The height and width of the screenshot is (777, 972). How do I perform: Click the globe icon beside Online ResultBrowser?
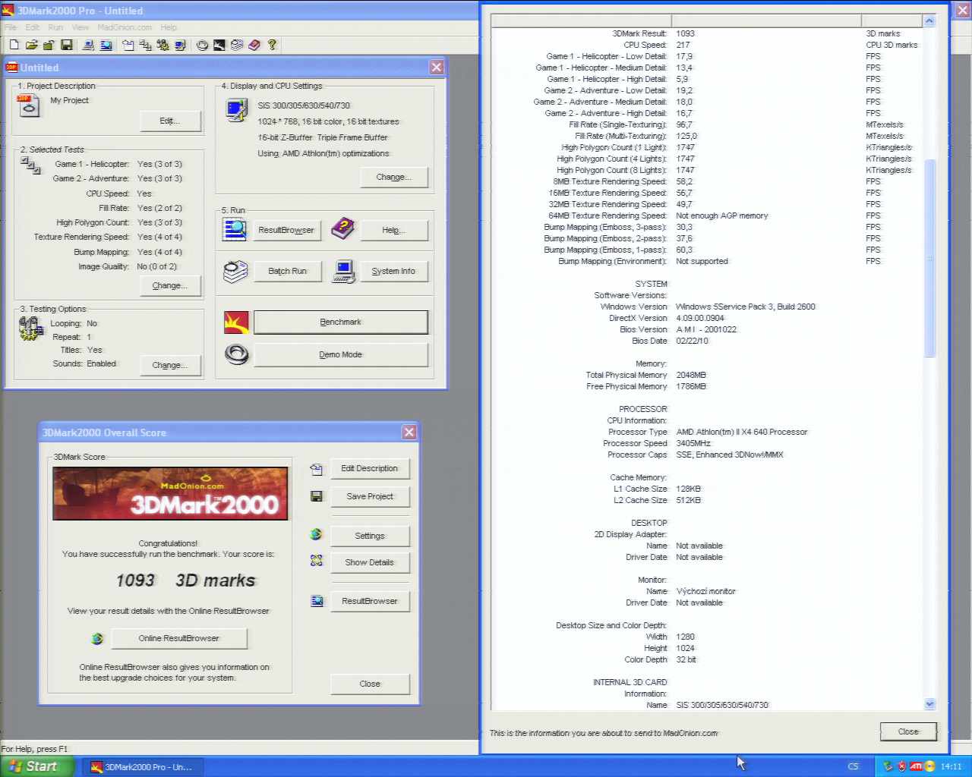[97, 639]
